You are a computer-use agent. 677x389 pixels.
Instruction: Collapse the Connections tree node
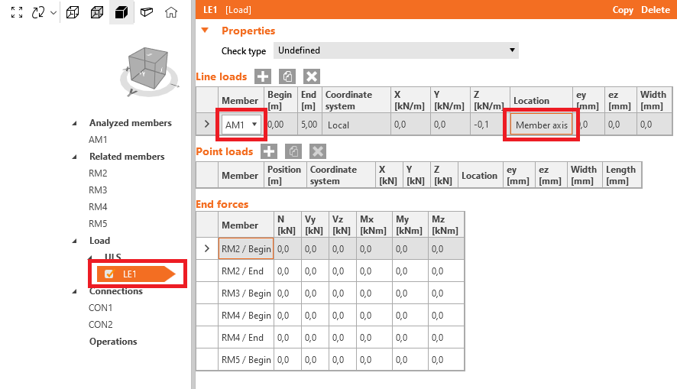tap(75, 291)
